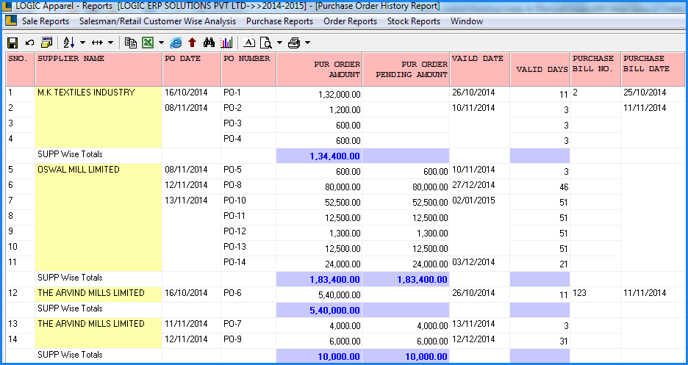Screen dimensions: 688x365
Task: Click the VALID DAYS column header
Action: pos(540,69)
